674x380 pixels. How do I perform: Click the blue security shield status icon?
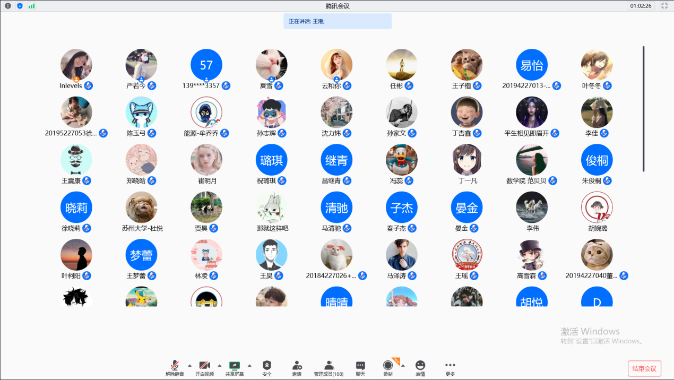pos(20,6)
